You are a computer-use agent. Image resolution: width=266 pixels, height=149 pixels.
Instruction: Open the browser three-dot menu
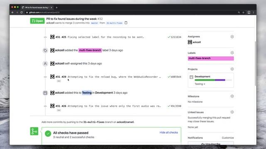[x=254, y=12]
